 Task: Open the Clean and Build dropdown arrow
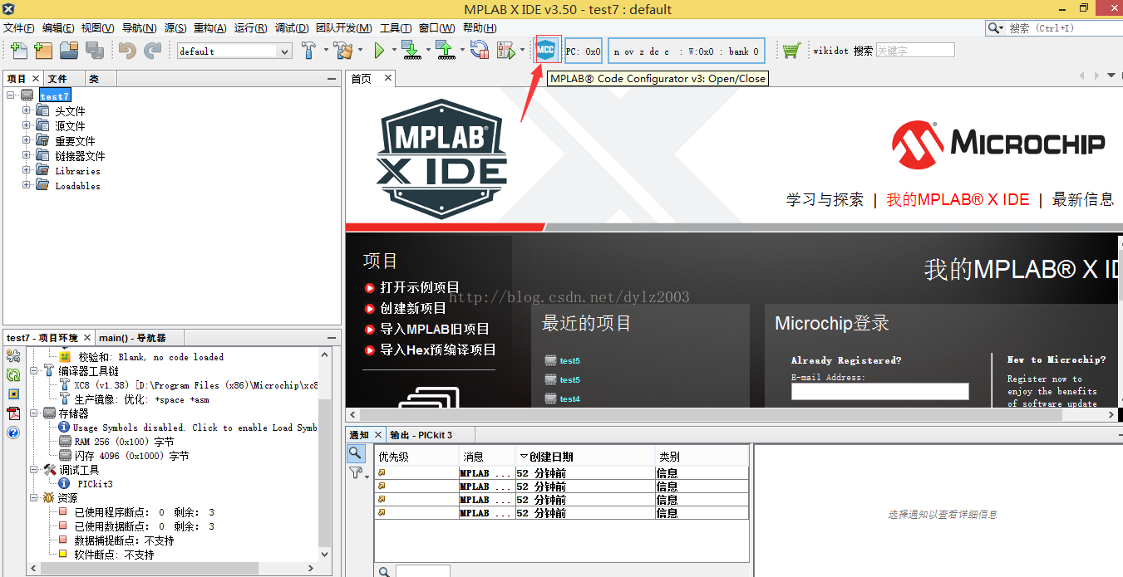click(360, 51)
